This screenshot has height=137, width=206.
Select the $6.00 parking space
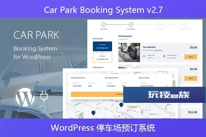coord(191,78)
